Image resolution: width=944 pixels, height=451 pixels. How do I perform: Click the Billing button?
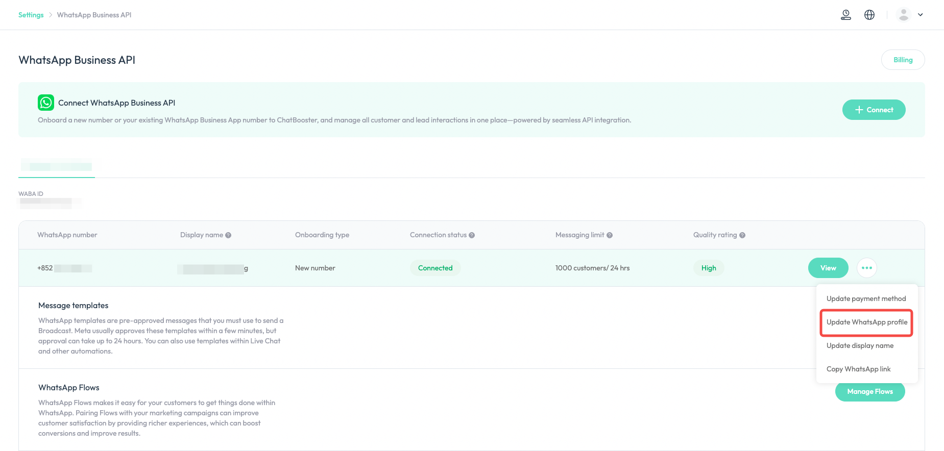pos(903,60)
